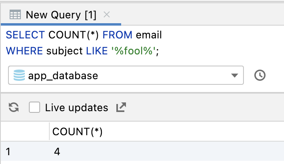Viewport: 284px width, 164px height.
Task: Enable the Live updates checkbox
Action: coord(34,107)
